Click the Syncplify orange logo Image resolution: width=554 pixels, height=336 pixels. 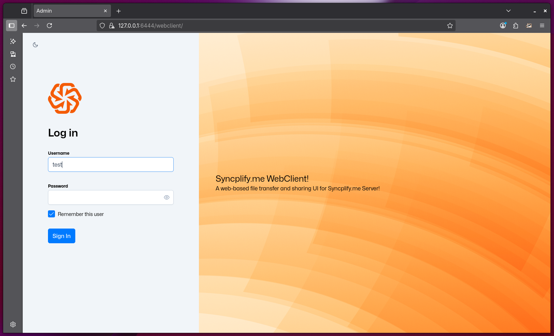(65, 98)
